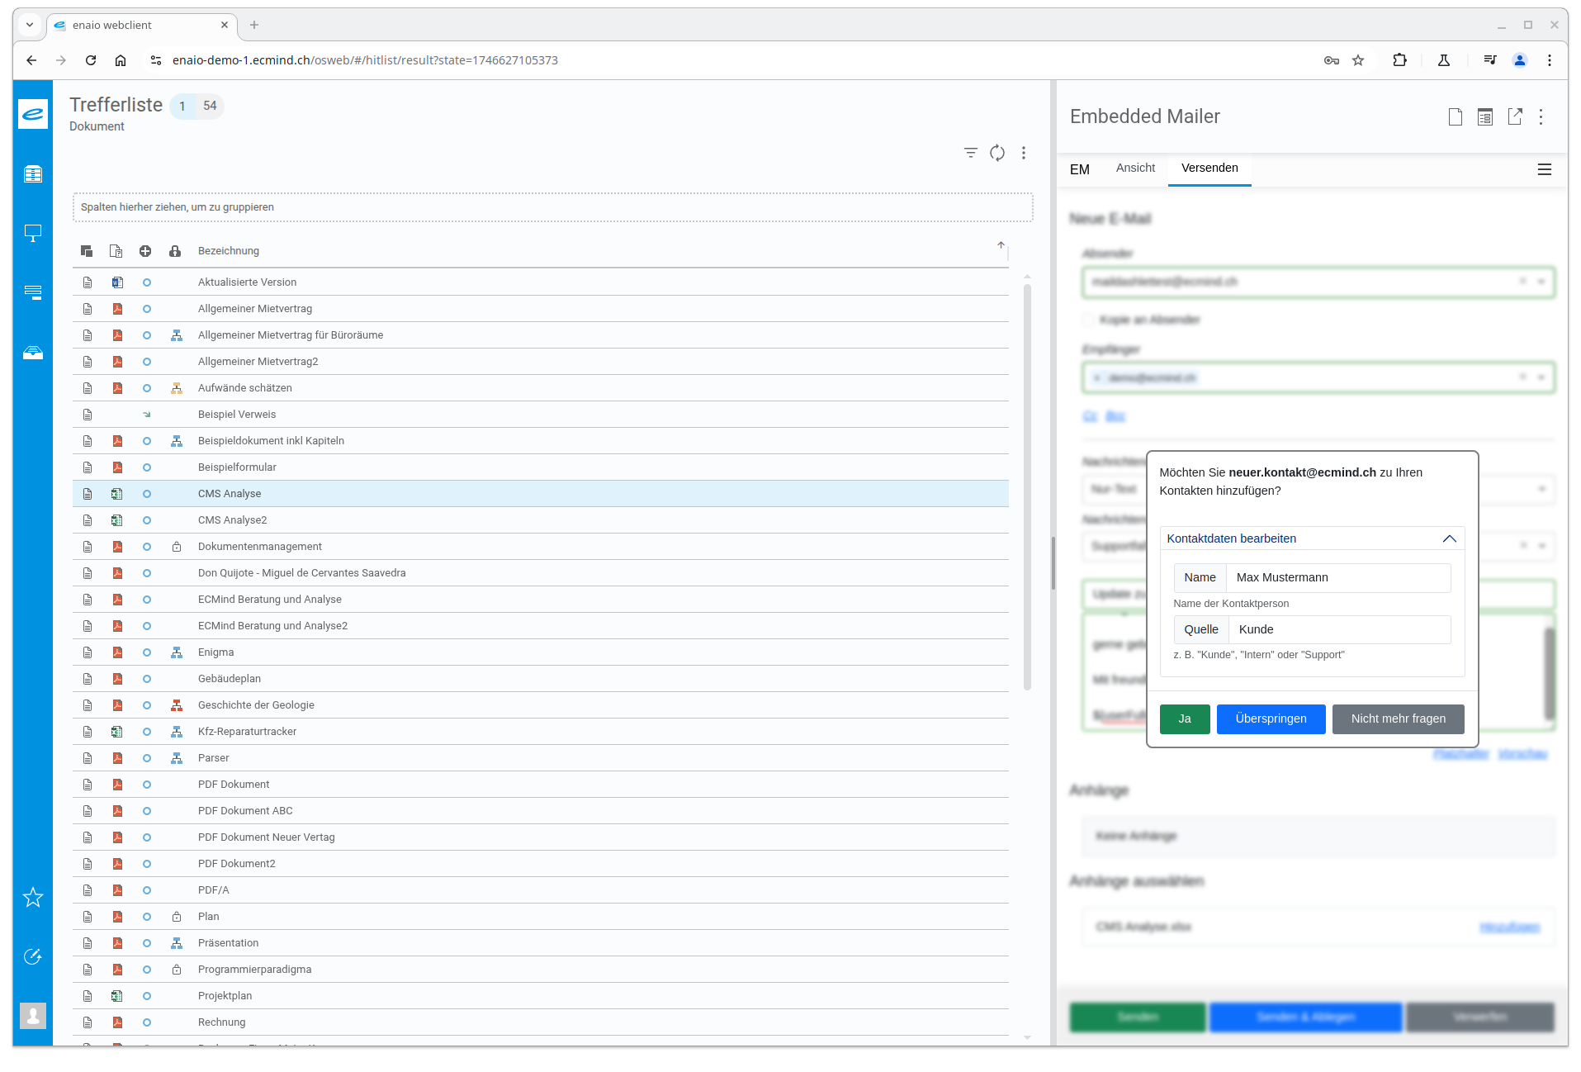Screen dimensions: 1581x1072
Task: Open the Chrome three-dot menu
Action: click(x=1550, y=60)
